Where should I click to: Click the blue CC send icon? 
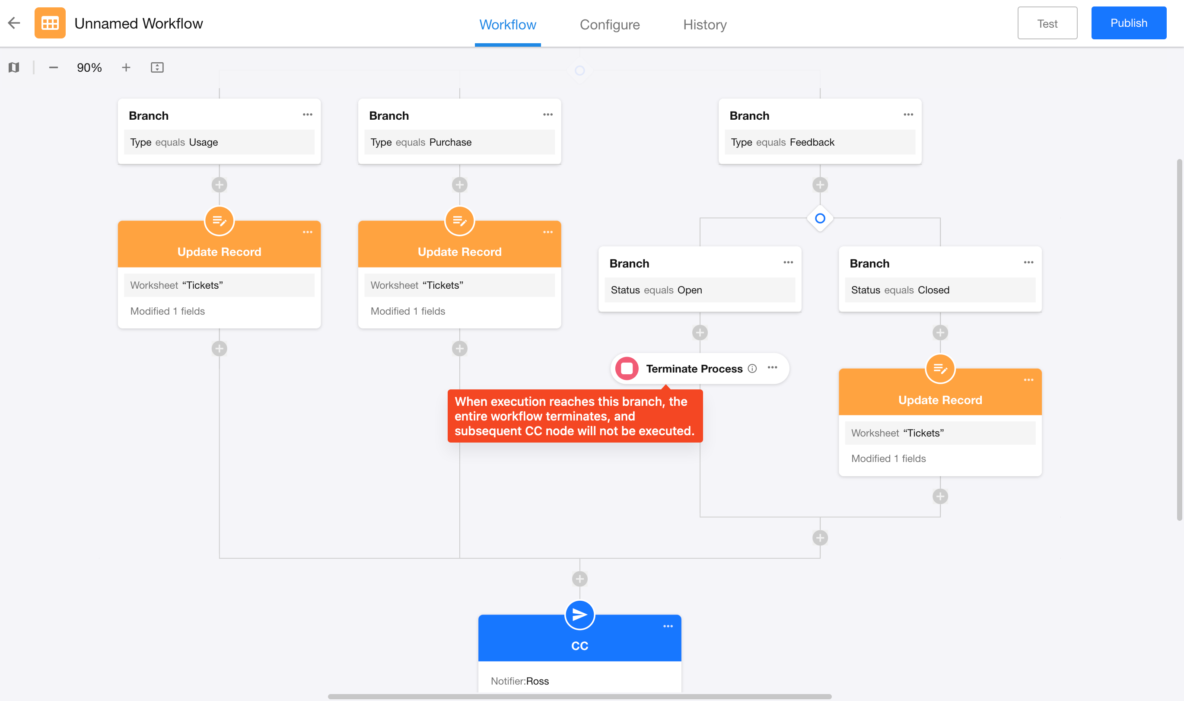(x=579, y=615)
